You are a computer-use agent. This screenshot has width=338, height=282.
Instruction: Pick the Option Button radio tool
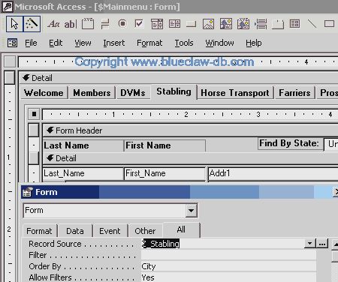122,24
